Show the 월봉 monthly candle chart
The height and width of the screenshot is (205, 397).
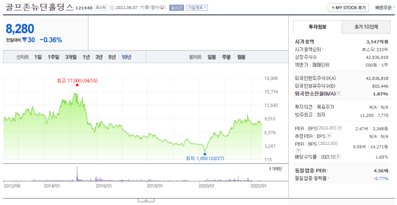pos(241,57)
